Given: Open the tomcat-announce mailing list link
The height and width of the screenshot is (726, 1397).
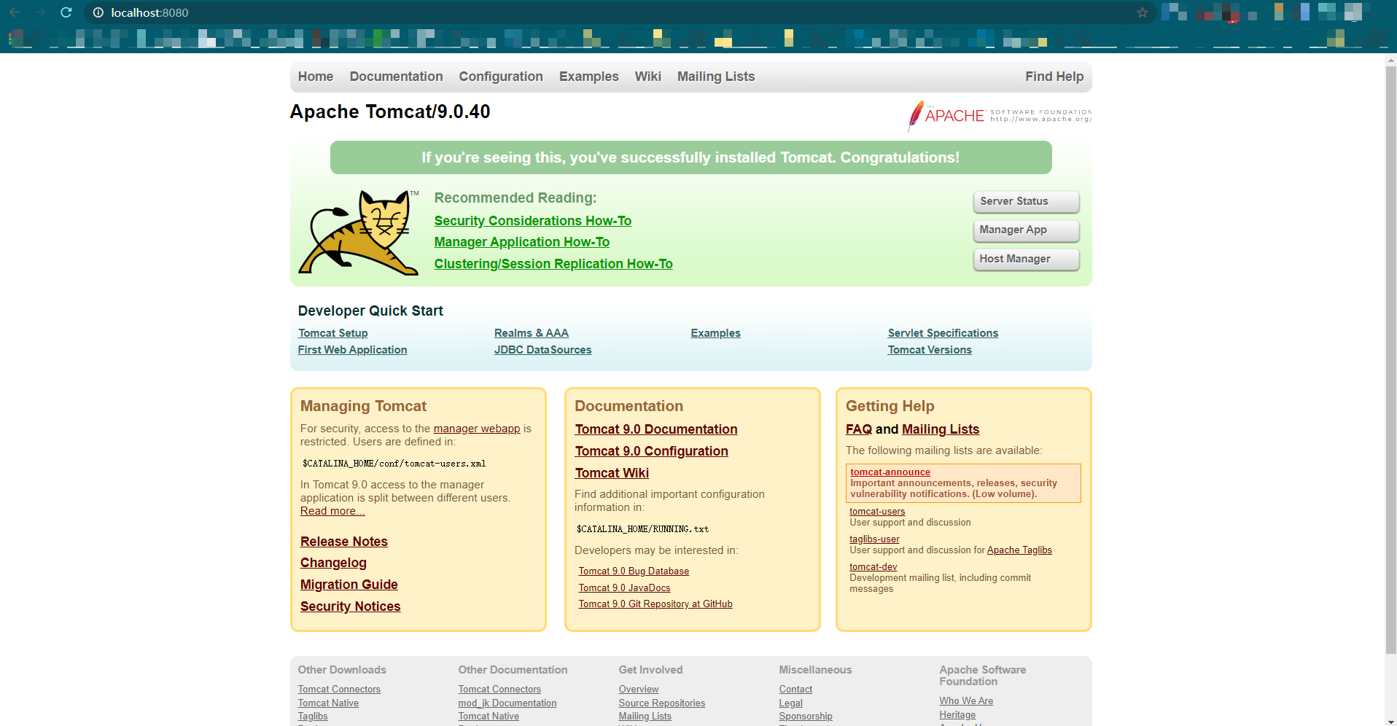Looking at the screenshot, I should click(x=890, y=472).
